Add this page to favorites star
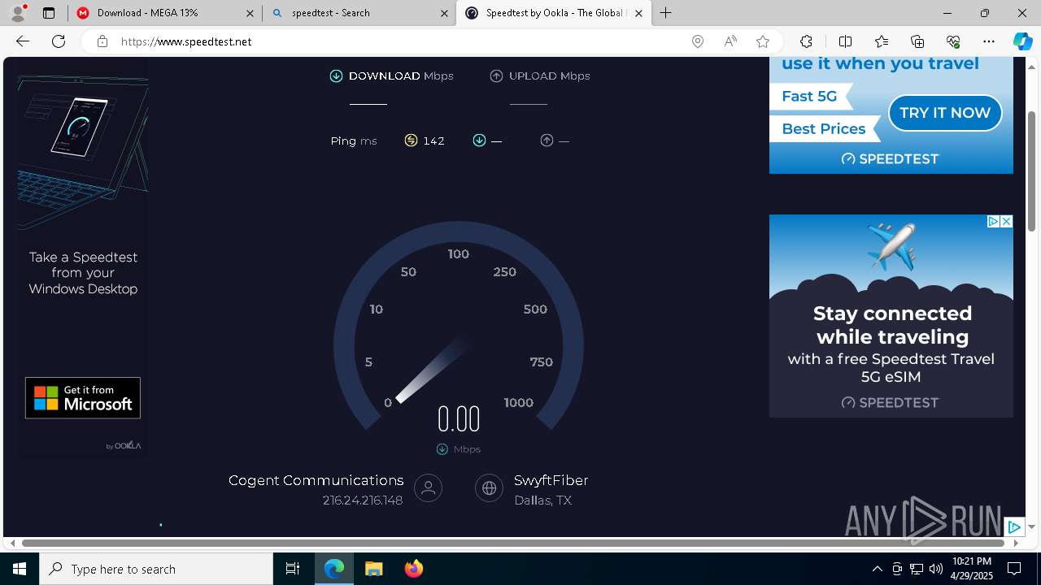 763,41
